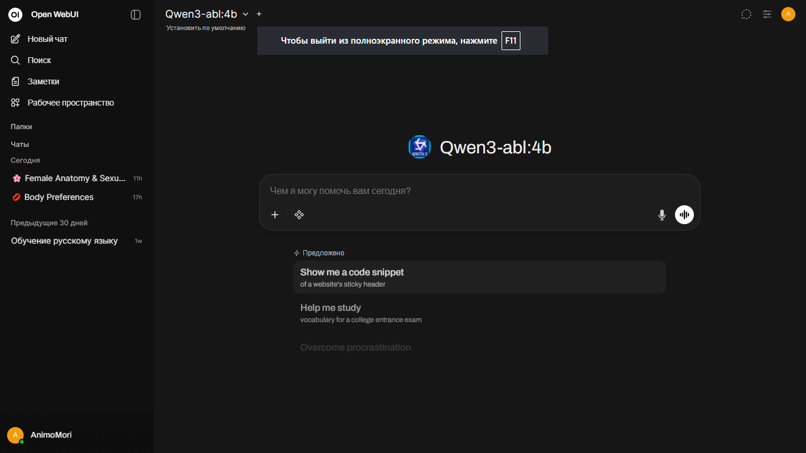Click the Предыдущие 30 дней group label

[x=49, y=223]
